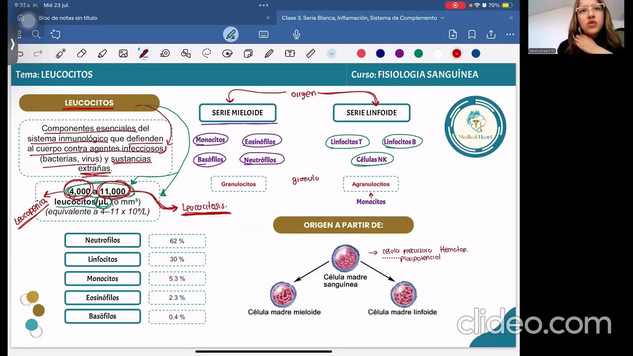
Task: Select the Ruler tool
Action: (311, 53)
